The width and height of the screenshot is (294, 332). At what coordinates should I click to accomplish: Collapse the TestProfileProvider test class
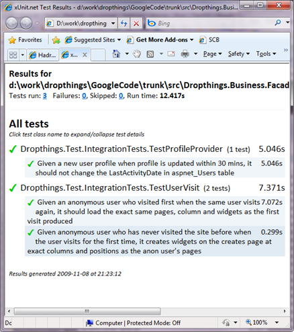click(x=121, y=149)
